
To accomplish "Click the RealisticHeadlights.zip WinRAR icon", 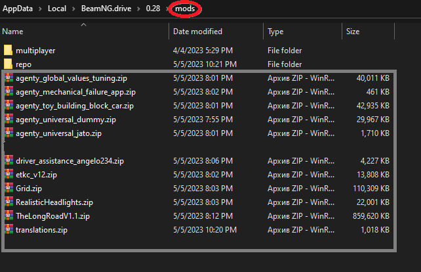I will [9, 202].
